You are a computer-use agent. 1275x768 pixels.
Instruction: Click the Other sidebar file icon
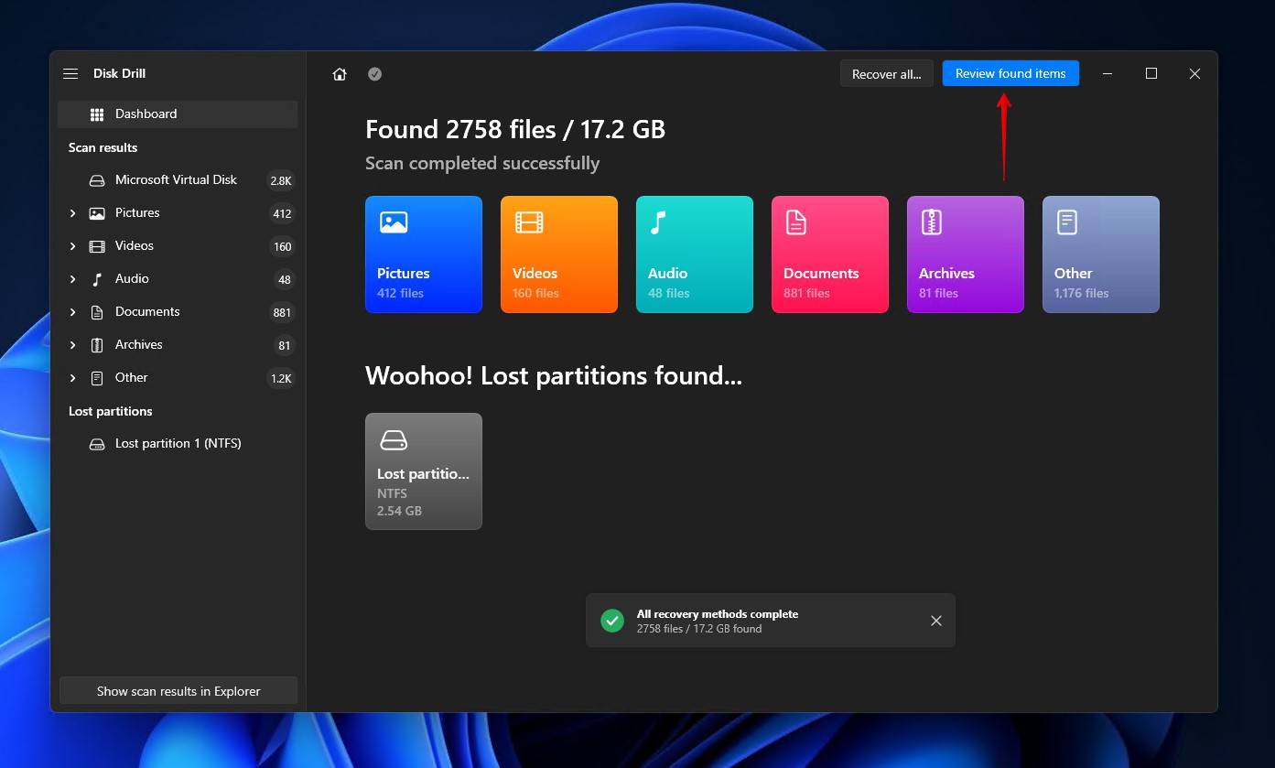(x=97, y=378)
